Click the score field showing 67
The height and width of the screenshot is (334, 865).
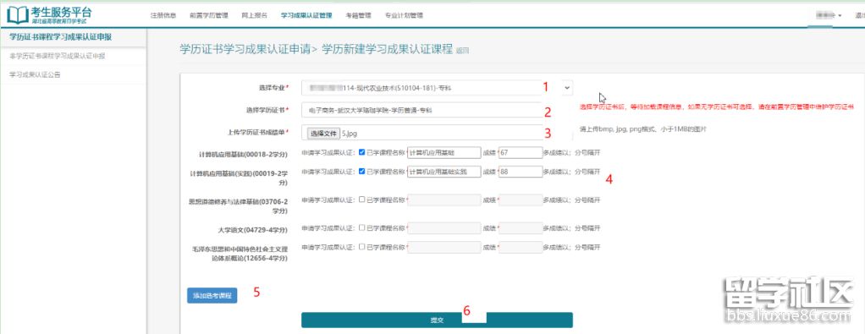521,153
